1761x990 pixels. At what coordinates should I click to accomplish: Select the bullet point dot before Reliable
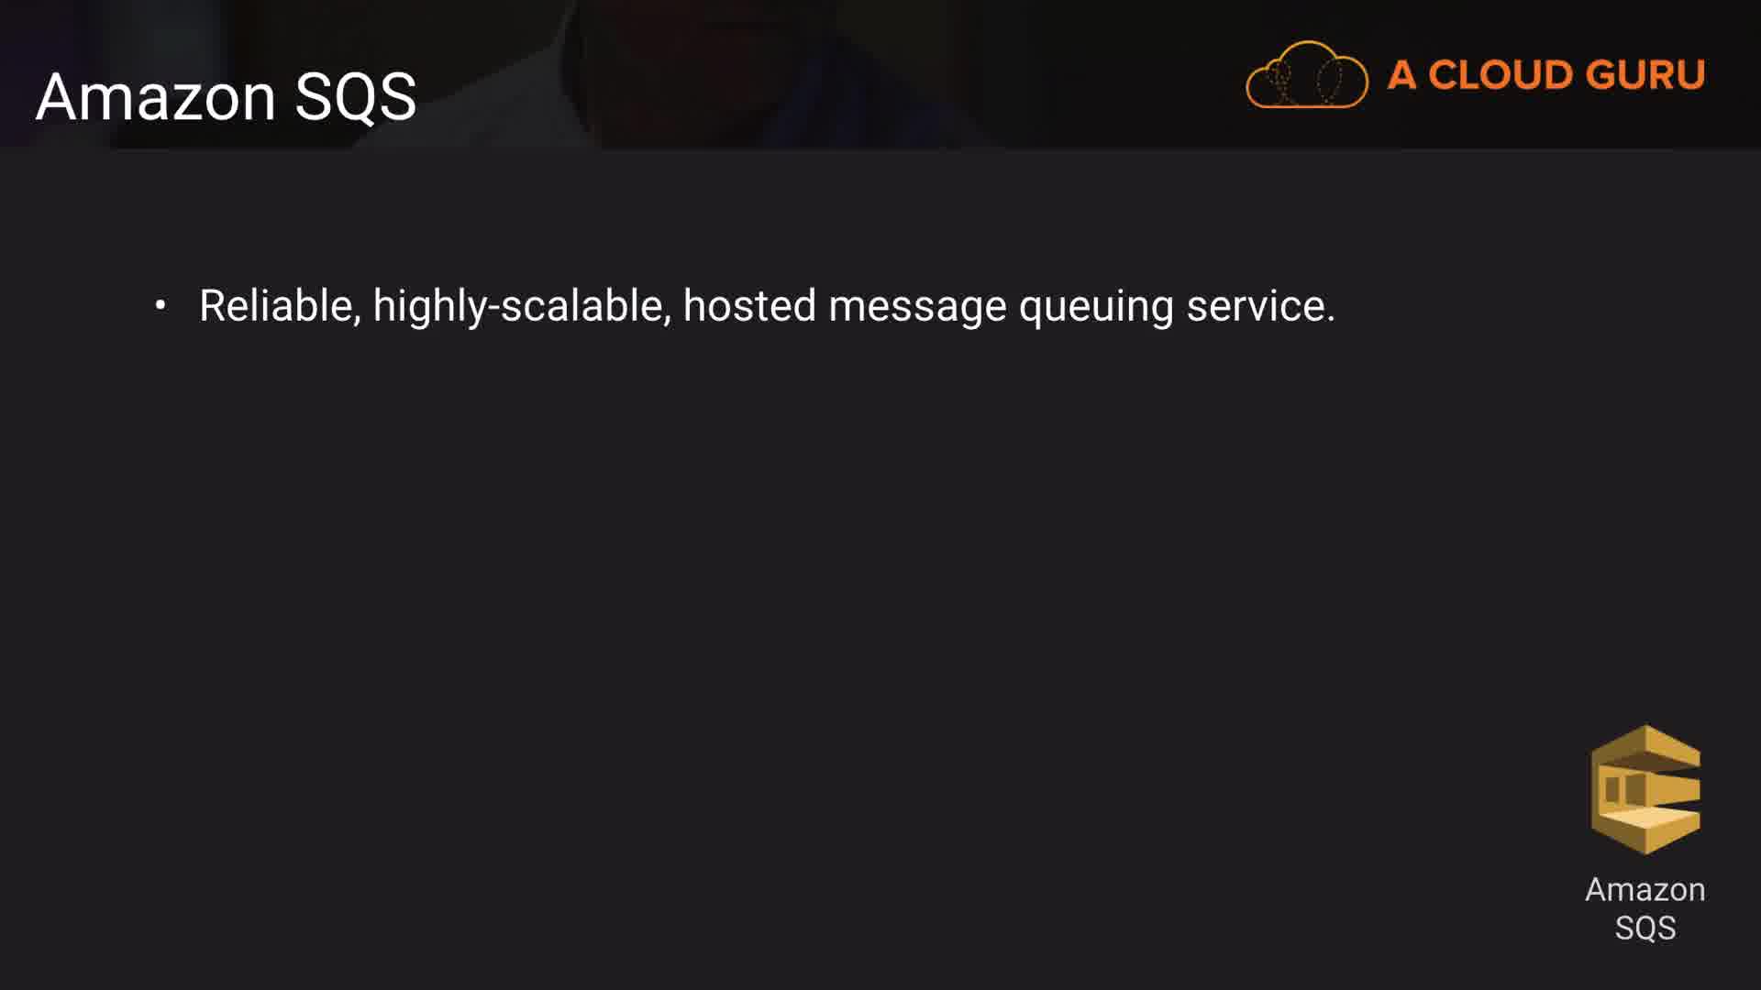161,304
